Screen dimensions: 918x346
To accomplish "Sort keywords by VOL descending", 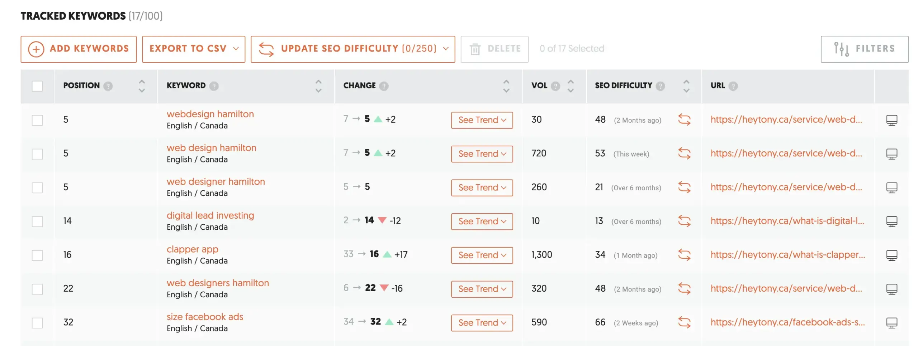I will [570, 90].
